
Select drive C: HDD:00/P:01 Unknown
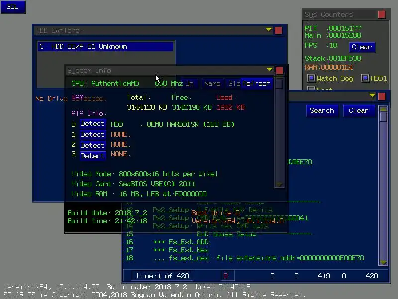point(105,47)
